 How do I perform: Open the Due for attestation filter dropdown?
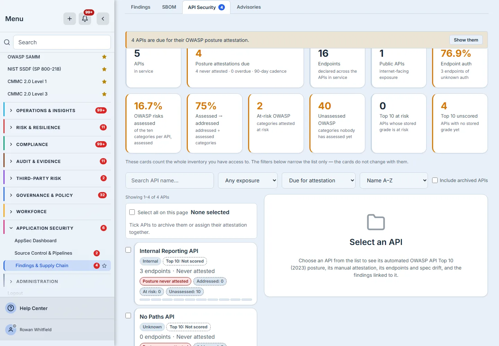coord(318,181)
